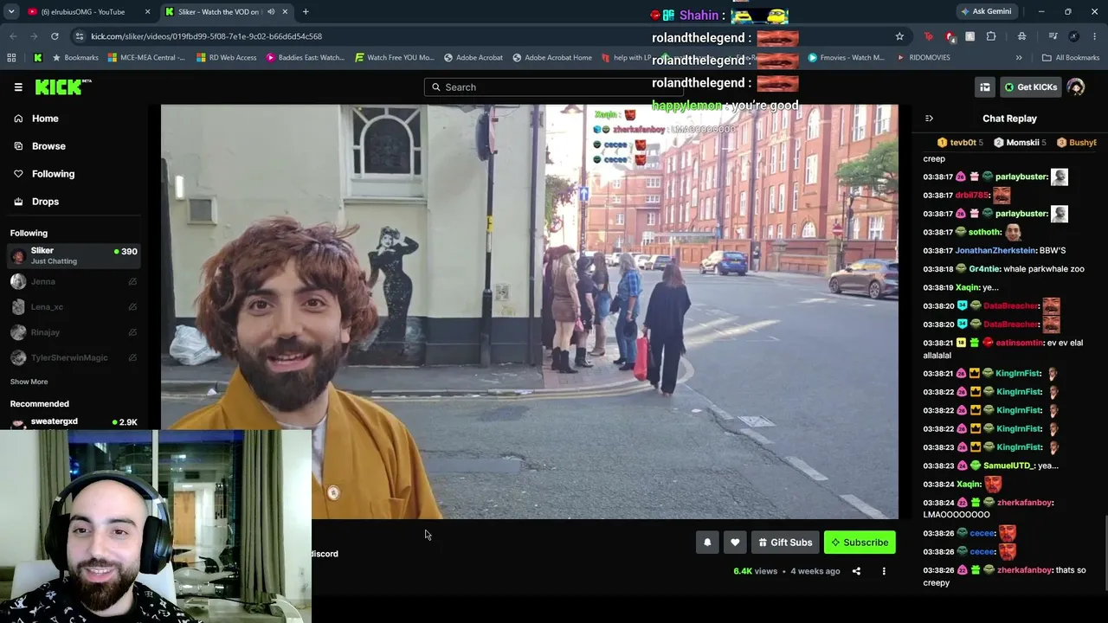1108x623 pixels.
Task: Open the RIDOMOVIES bookmark
Action: pyautogui.click(x=924, y=58)
